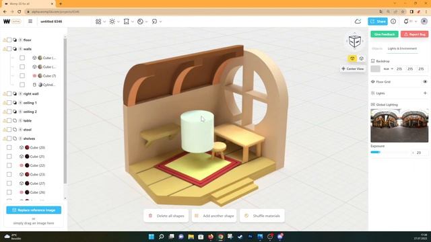This screenshot has height=242, width=431.
Task: Click the cloud save status icon
Action: tap(358, 22)
